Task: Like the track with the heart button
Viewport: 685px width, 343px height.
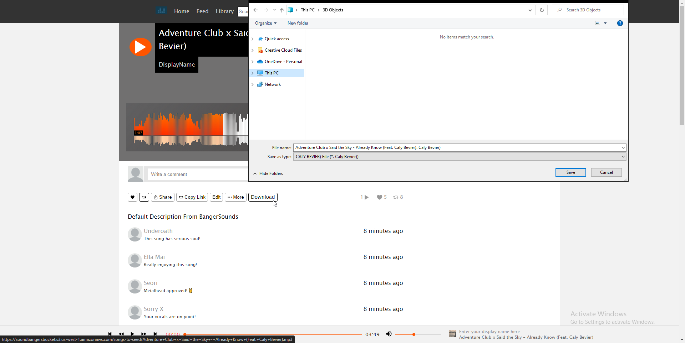Action: pos(132,197)
